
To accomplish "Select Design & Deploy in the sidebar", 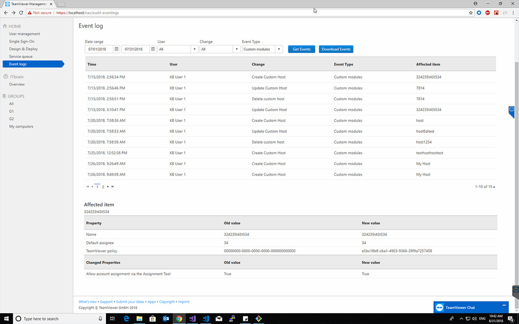I will [23, 49].
